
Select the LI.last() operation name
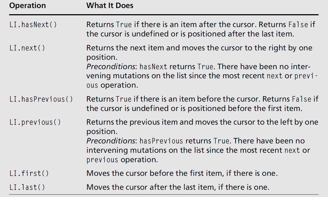tap(27, 187)
